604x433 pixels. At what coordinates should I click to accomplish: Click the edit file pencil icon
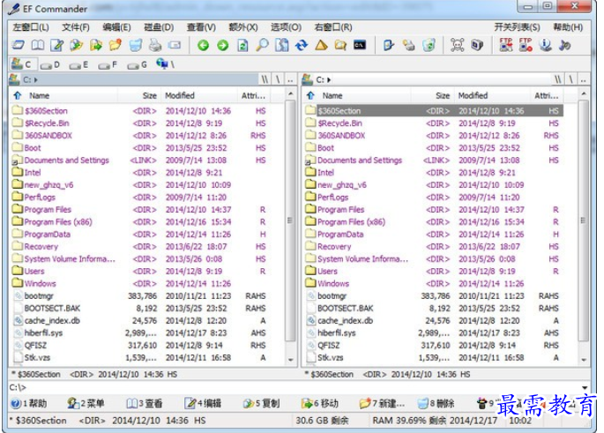click(x=57, y=46)
